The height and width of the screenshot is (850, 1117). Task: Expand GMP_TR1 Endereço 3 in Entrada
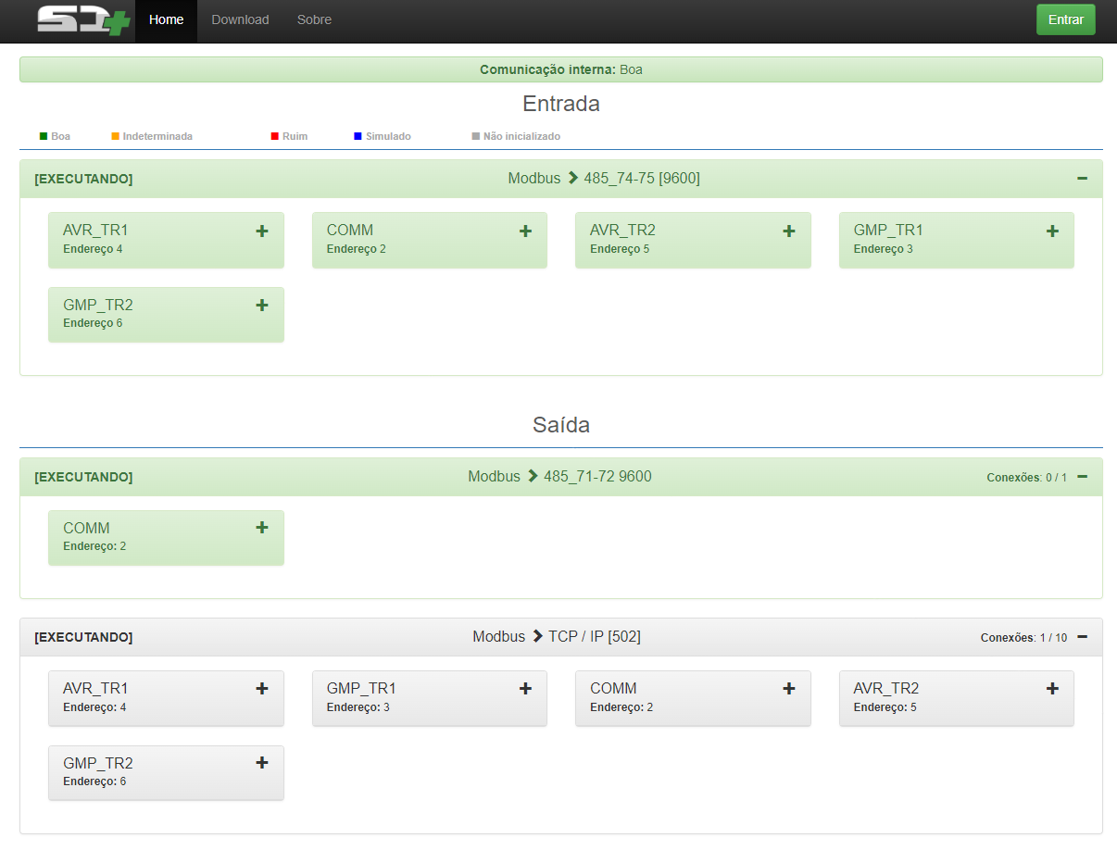pos(1052,231)
